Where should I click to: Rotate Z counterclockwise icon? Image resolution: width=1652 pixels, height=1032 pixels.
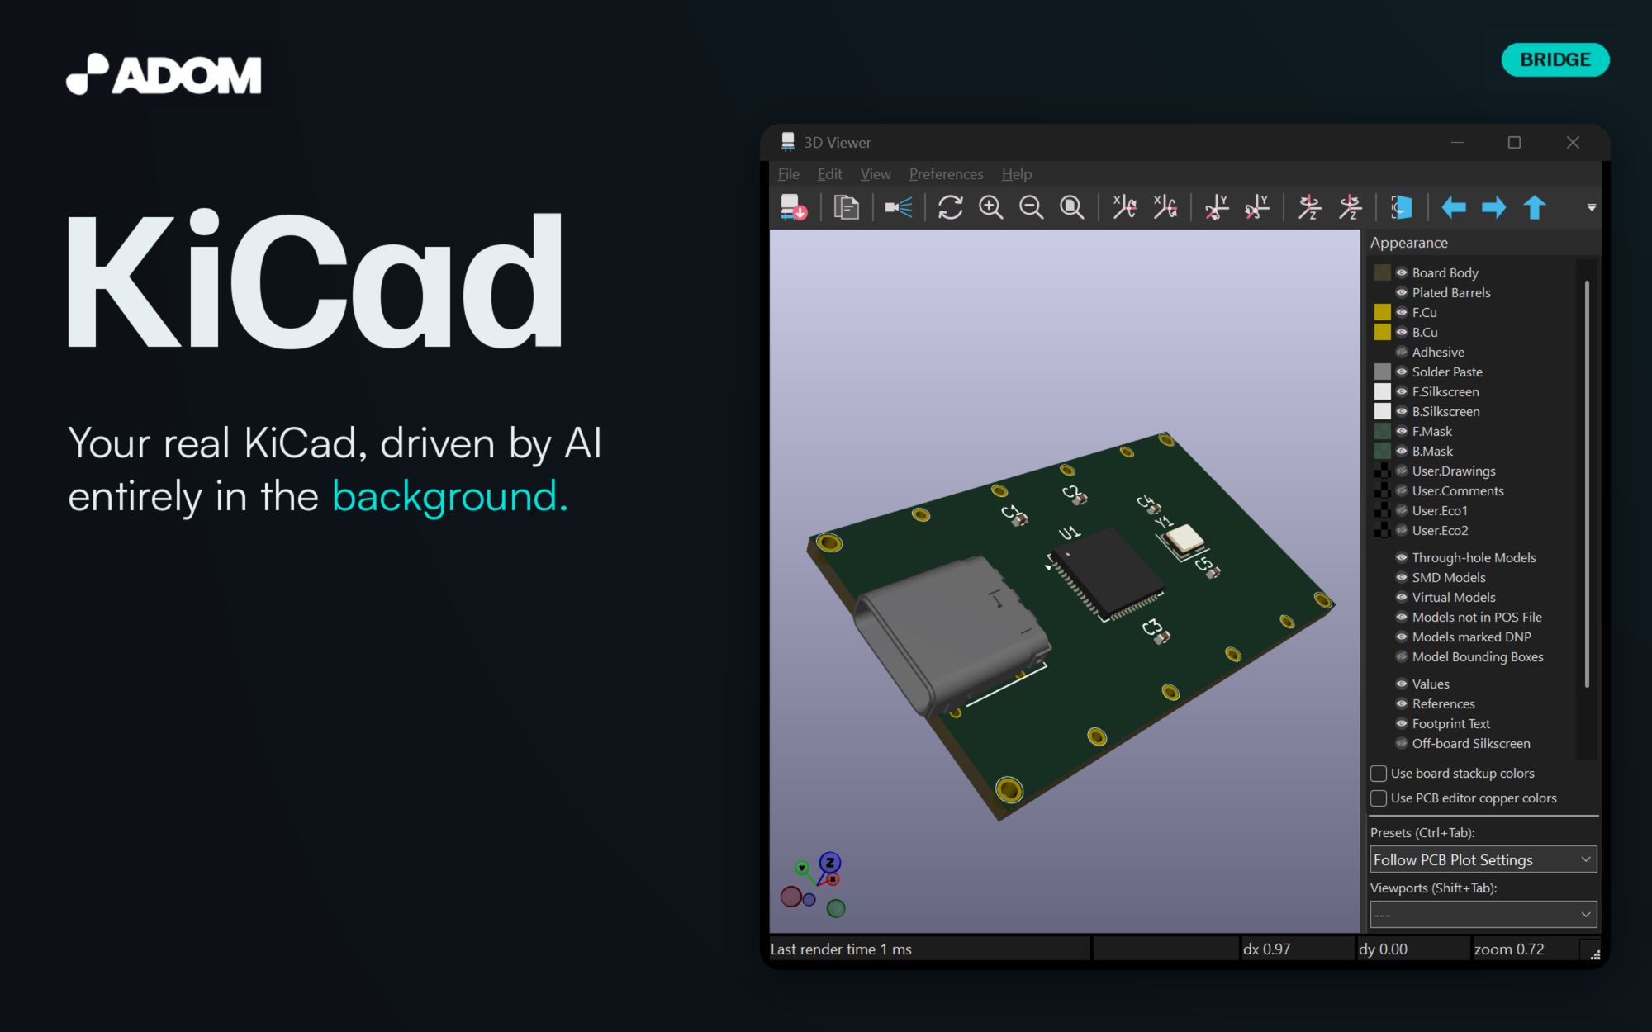click(x=1350, y=207)
